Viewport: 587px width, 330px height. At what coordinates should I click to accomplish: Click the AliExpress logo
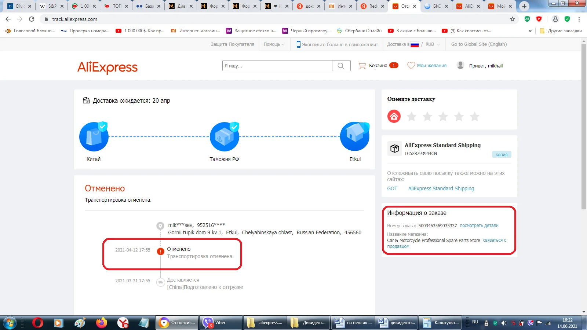point(107,67)
